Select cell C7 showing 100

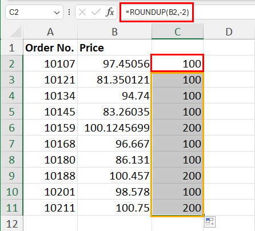[177, 144]
